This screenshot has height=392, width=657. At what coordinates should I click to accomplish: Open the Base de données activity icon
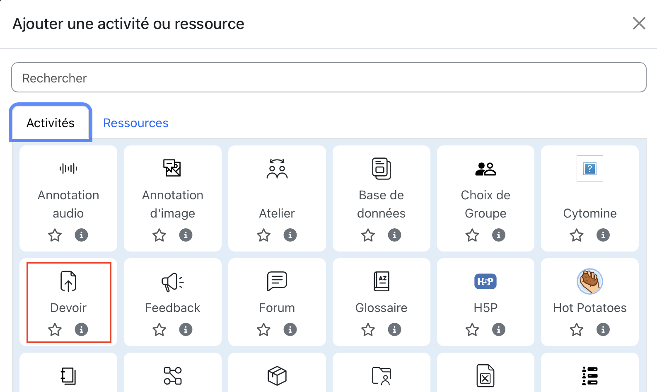pyautogui.click(x=381, y=169)
